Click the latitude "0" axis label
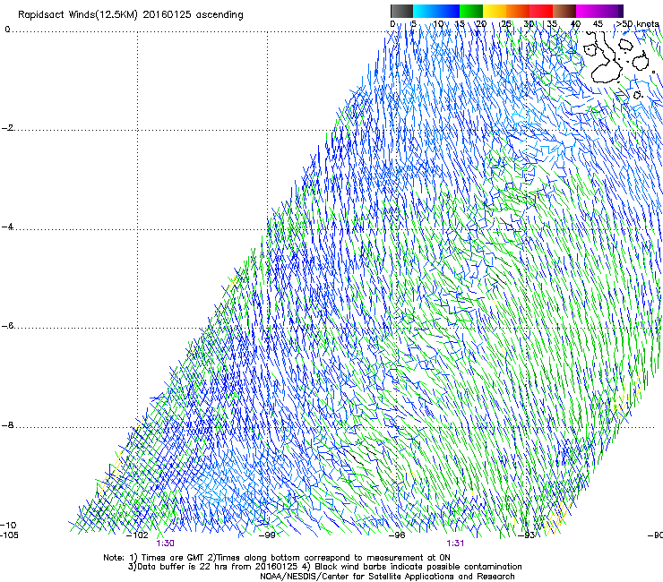The width and height of the screenshot is (663, 582). [7, 30]
